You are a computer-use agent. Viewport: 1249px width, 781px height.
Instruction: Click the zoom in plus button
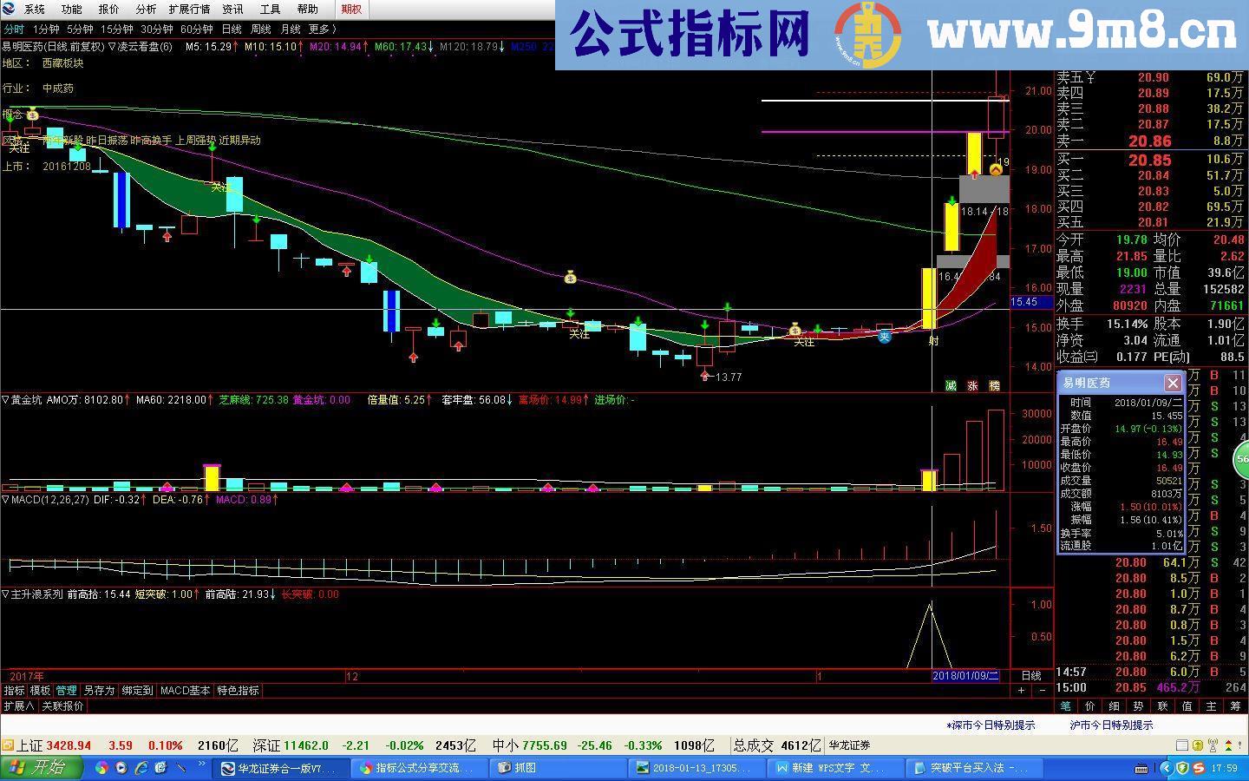(1021, 691)
